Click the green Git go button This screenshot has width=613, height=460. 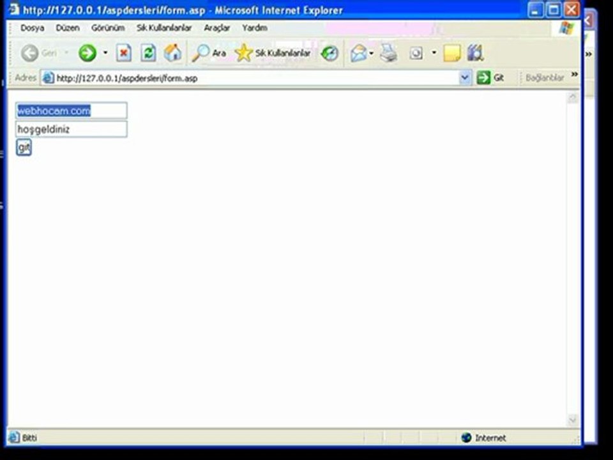pos(490,77)
